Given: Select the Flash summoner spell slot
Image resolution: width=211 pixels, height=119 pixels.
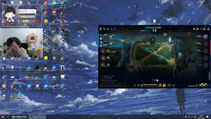Looking at the screenshot, I should 164,85.
